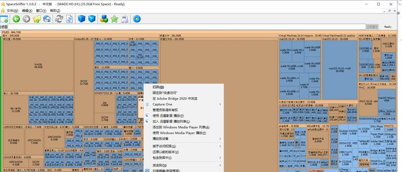Expand the 发送到(N) submenu
Viewport: 402px width, 172px height.
pos(220,166)
